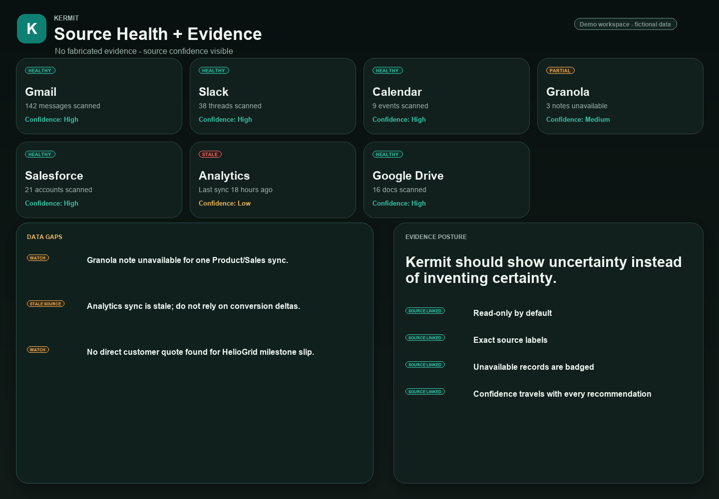This screenshot has height=499, width=719.
Task: Open the Granola source card title
Action: [568, 92]
